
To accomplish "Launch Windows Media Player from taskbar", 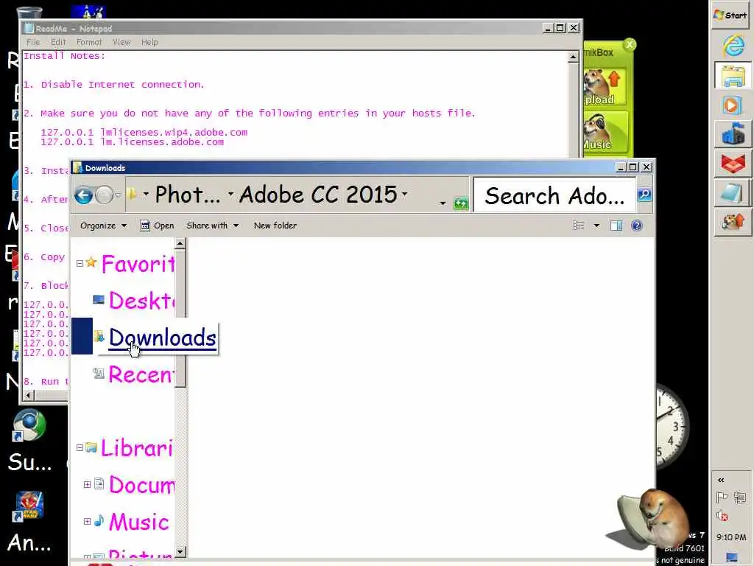I will tap(733, 105).
